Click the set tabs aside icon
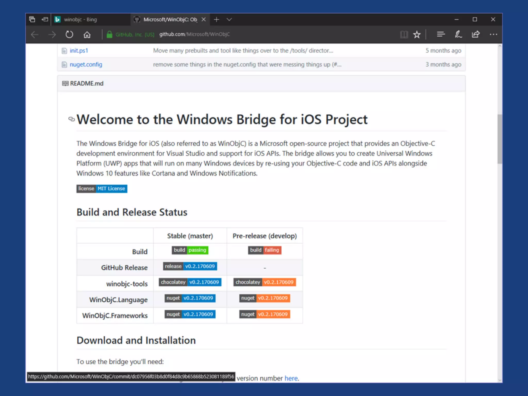The image size is (528, 396). click(45, 19)
